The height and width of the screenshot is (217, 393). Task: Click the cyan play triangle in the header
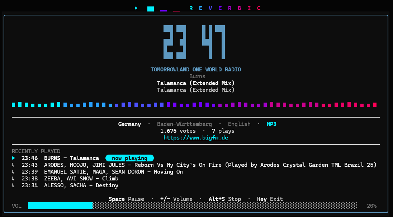point(136,8)
